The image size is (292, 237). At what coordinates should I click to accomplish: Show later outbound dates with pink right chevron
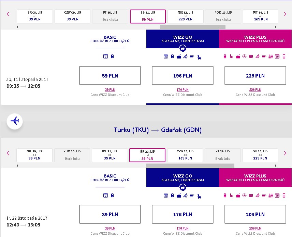(x=285, y=14)
